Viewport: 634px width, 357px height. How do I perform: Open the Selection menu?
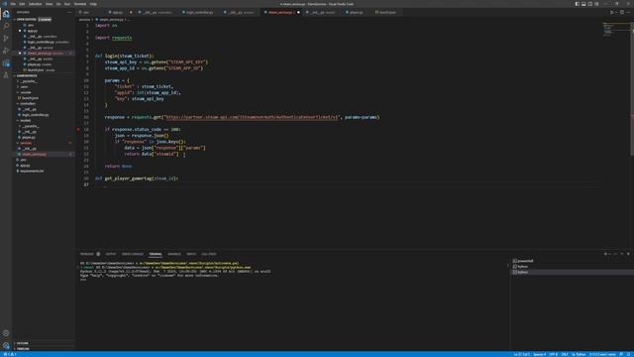(x=36, y=4)
